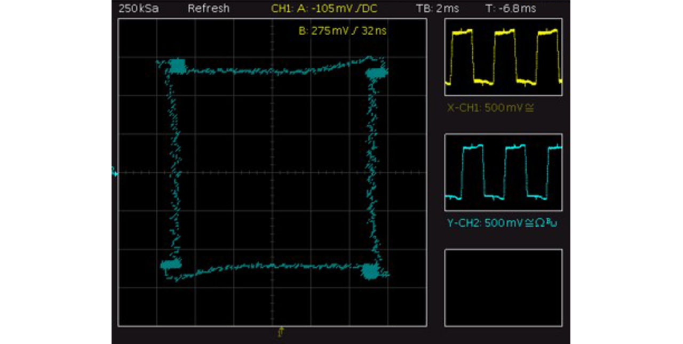Click the bottom-left corner blob of XY trace
The width and height of the screenshot is (683, 344).
(x=171, y=265)
